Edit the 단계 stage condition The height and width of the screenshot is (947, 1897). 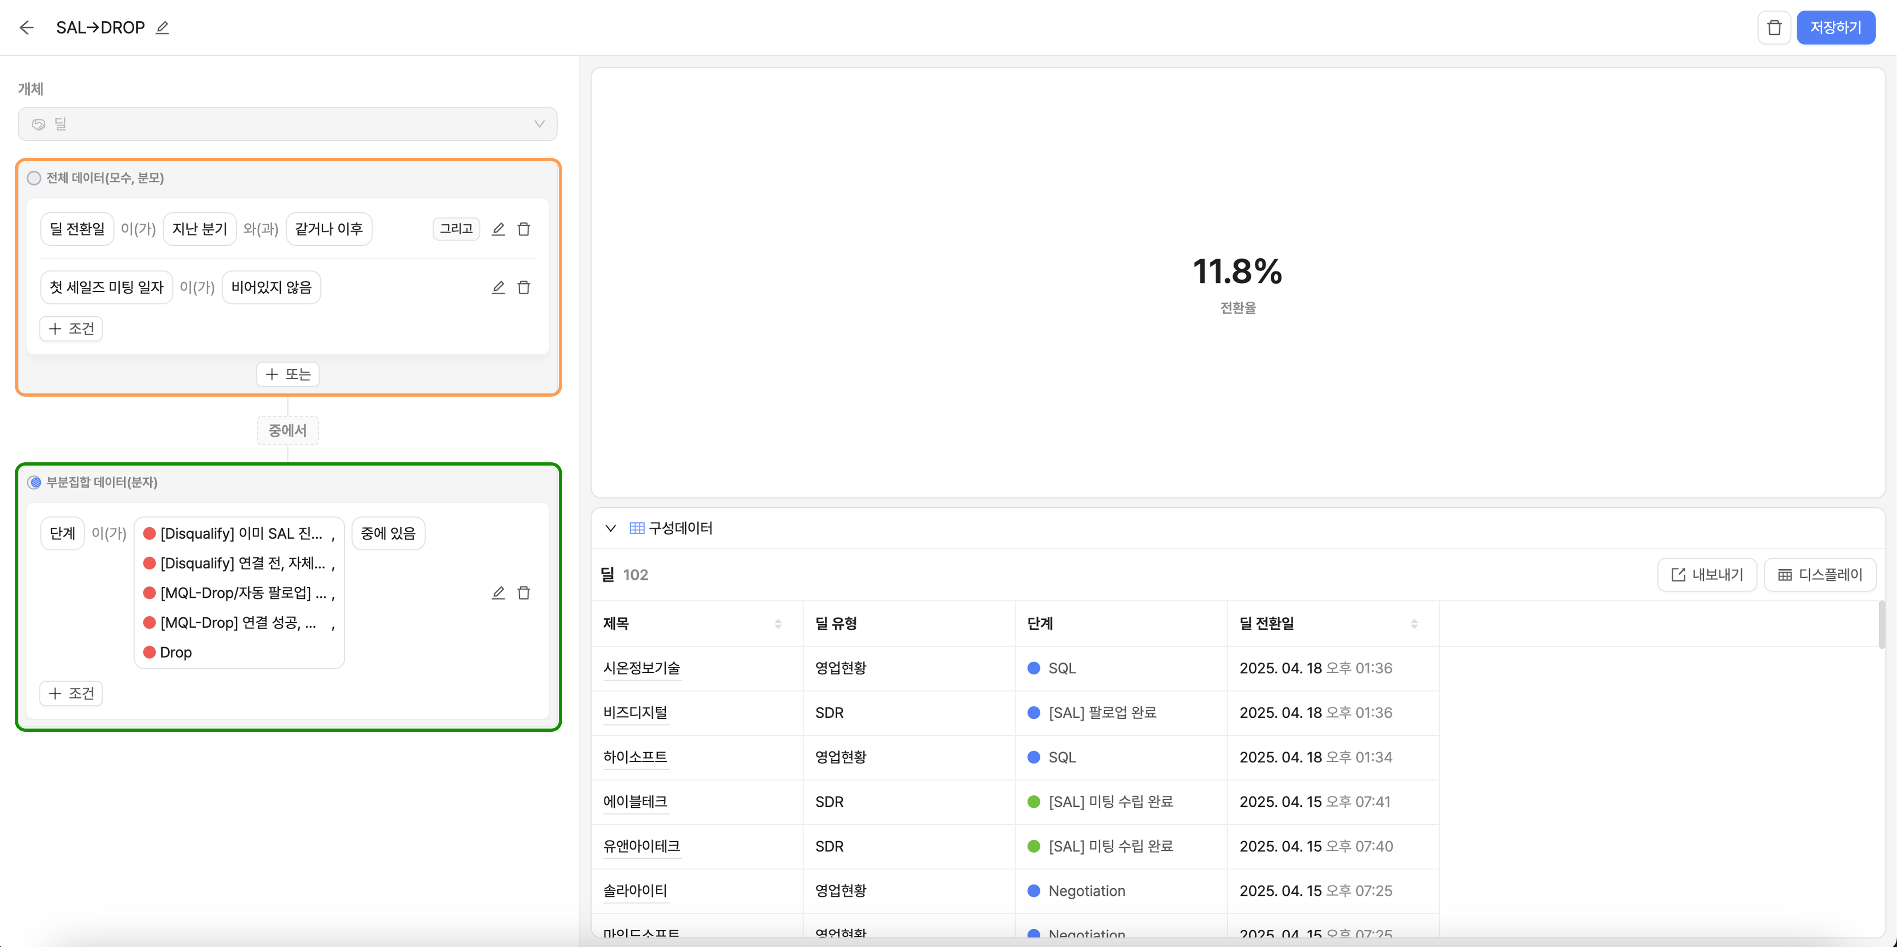[x=499, y=593]
